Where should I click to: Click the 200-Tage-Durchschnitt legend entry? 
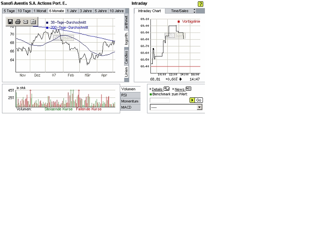coord(67,28)
